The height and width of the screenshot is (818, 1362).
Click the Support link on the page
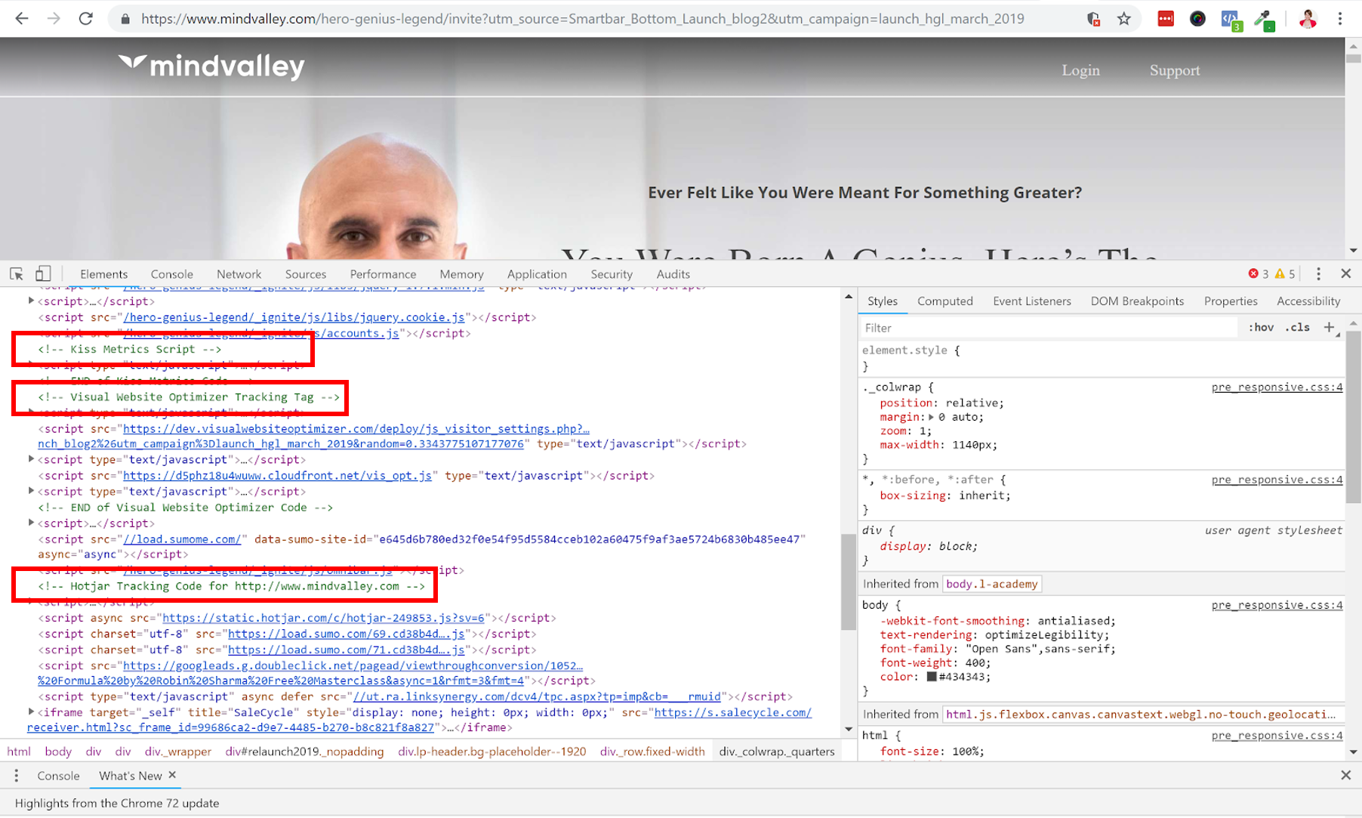[x=1174, y=70]
